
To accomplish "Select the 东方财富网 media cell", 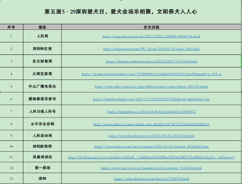I will pyautogui.click(x=42, y=61).
